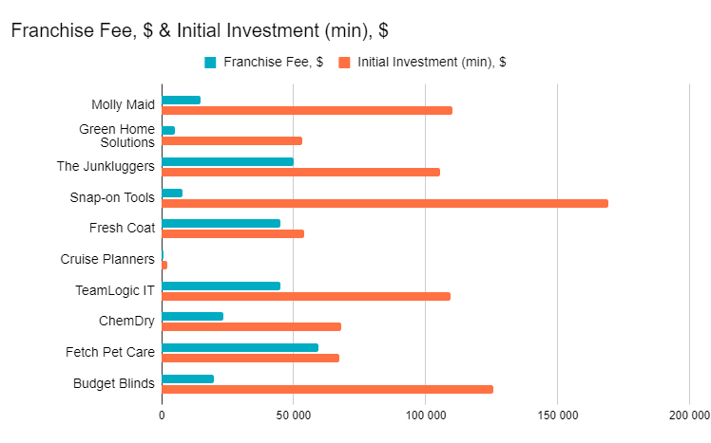This screenshot has width=711, height=443.
Task: Click the Molly Maid axis label
Action: 123,104
